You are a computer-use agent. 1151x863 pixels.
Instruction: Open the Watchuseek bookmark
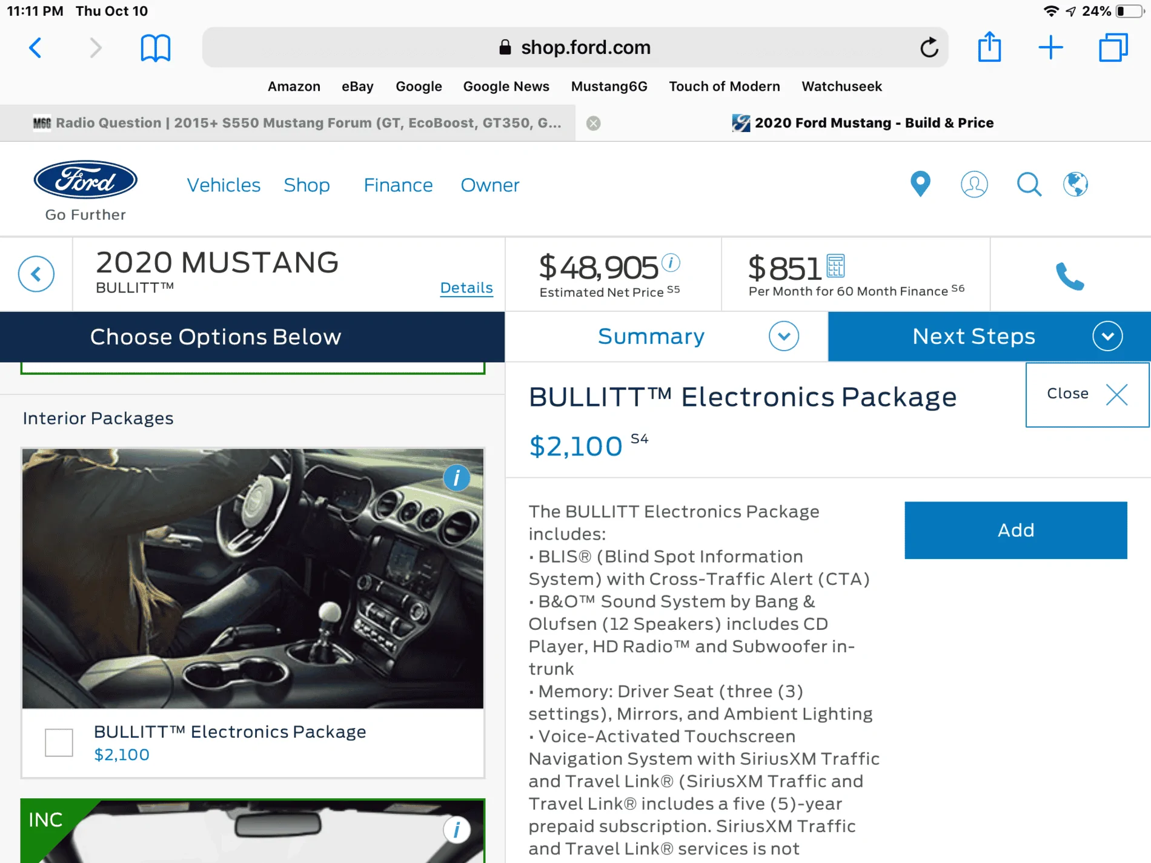click(x=841, y=87)
